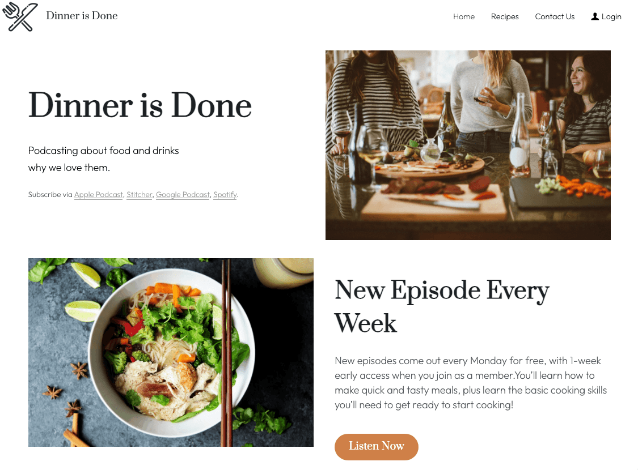
Task: Click the Listen Now button
Action: 377,446
